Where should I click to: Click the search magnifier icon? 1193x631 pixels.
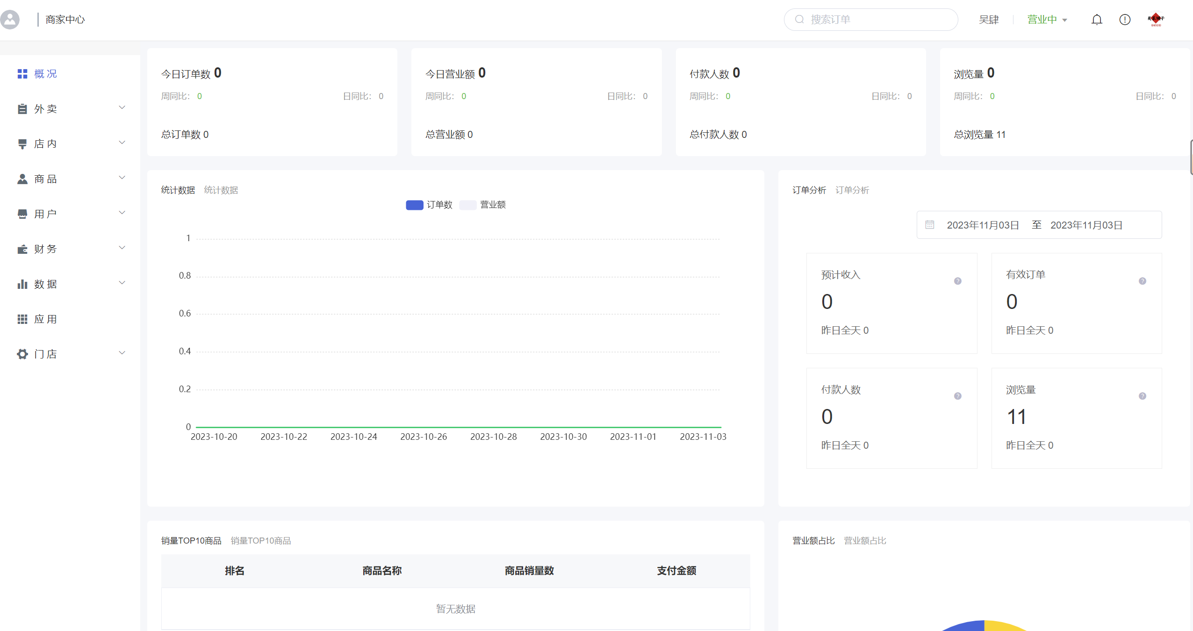pyautogui.click(x=799, y=19)
